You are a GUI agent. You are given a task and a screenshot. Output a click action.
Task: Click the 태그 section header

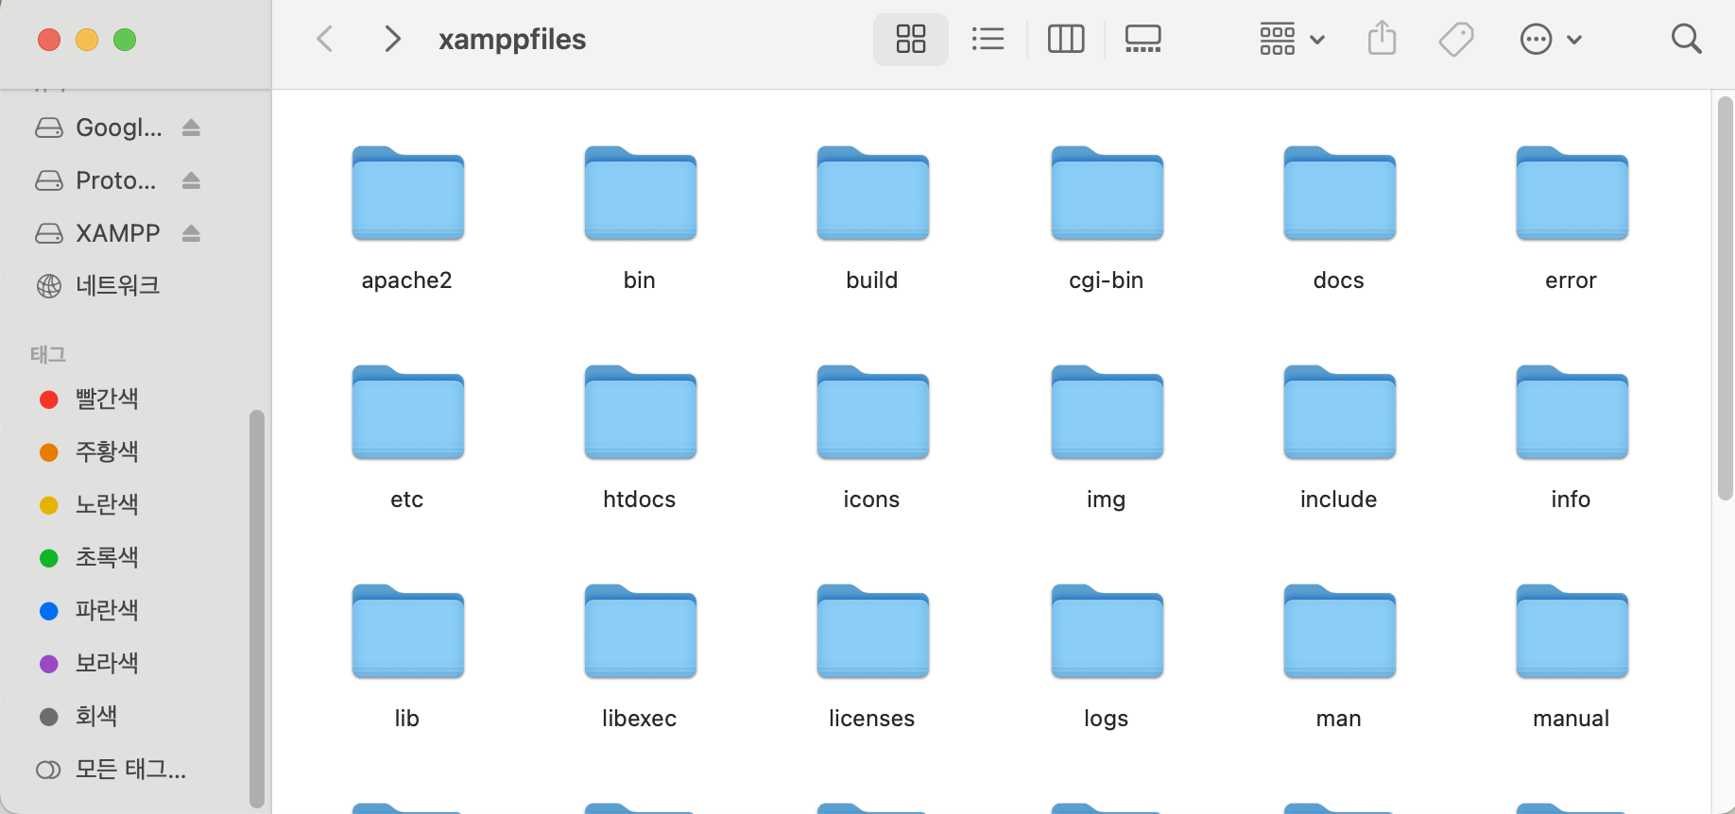[48, 355]
